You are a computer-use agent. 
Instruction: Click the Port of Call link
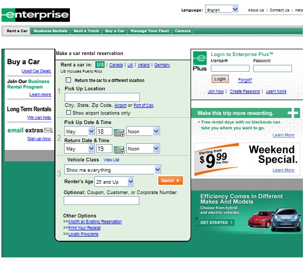[143, 105]
